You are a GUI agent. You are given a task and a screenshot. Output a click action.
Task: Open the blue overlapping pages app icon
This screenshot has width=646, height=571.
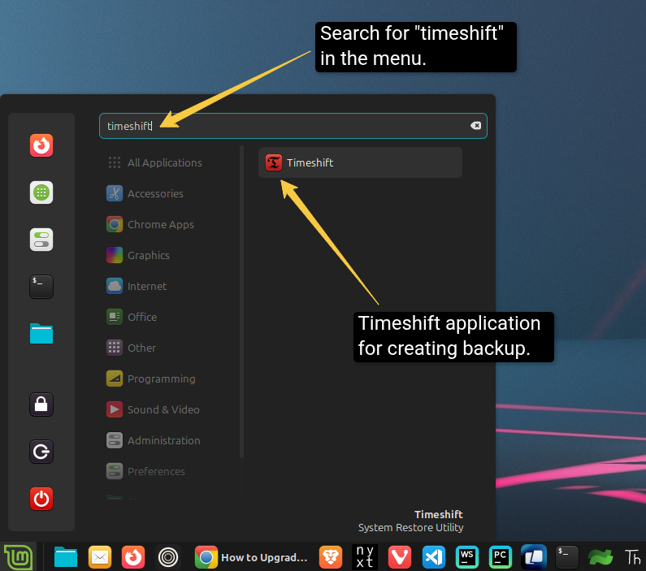534,557
